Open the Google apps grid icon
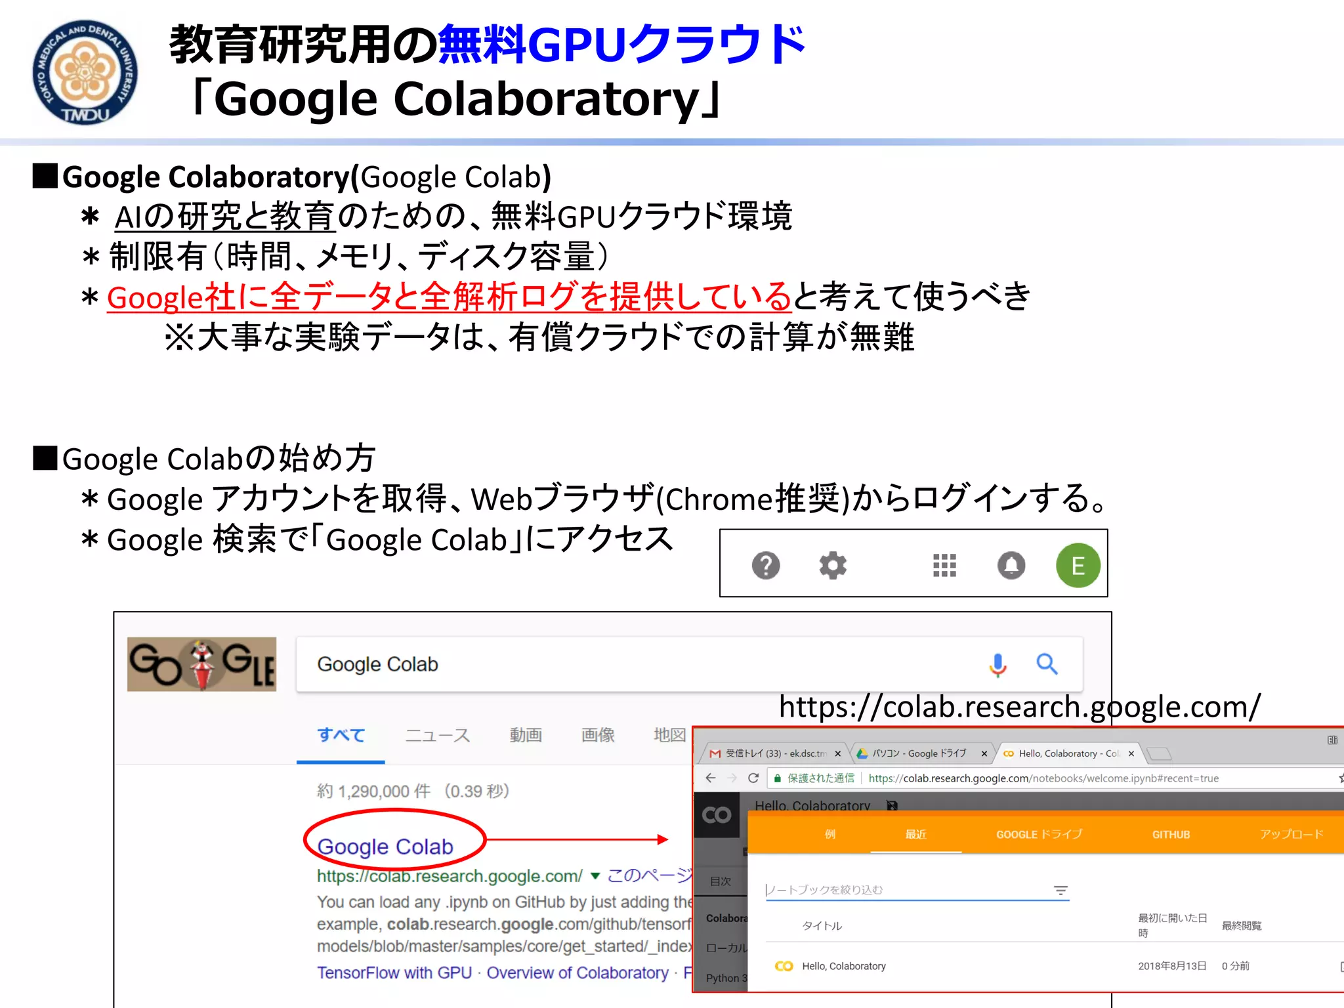Image resolution: width=1344 pixels, height=1008 pixels. click(944, 565)
